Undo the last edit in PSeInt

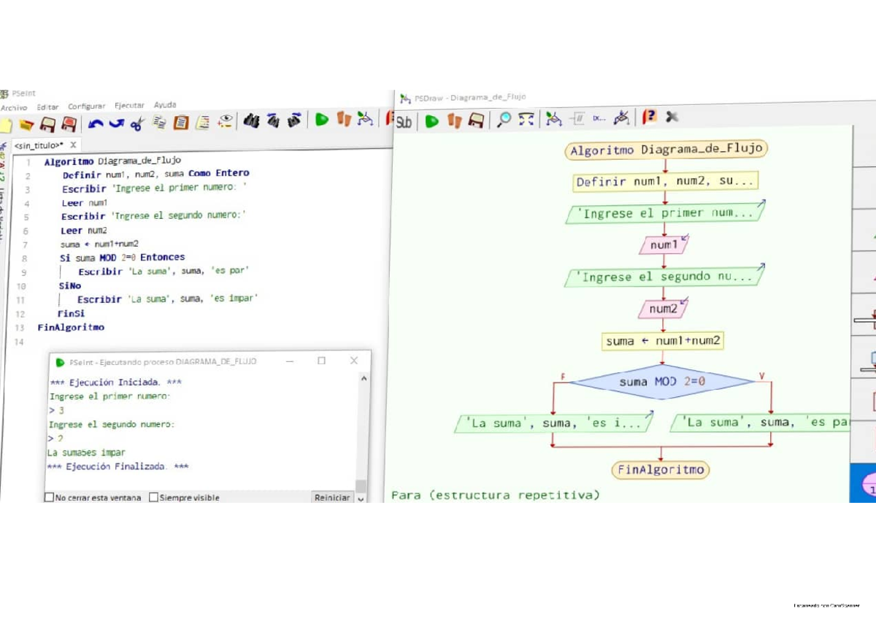[95, 121]
